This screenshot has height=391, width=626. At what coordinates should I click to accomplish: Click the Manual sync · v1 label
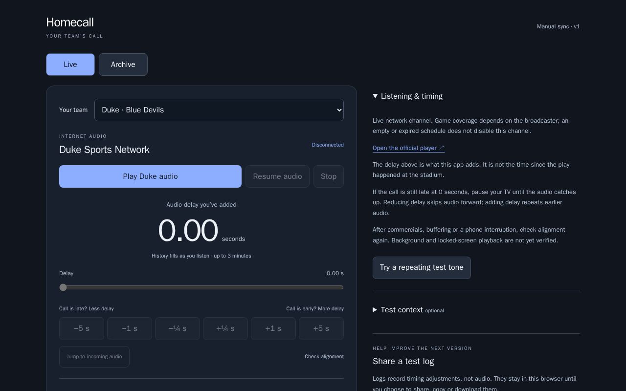(x=558, y=26)
